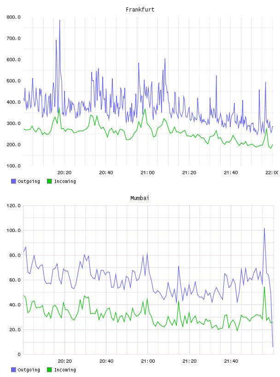Click the 21:20 time label under Frankfurt chart
The image size is (280, 377).
coord(189,173)
